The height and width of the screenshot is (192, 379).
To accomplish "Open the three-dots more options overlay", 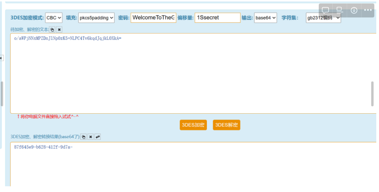I will [368, 10].
